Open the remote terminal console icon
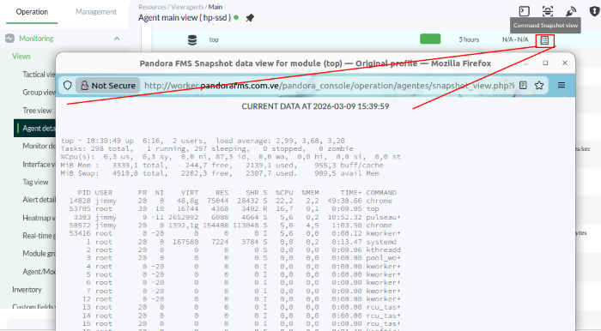 pyautogui.click(x=524, y=11)
